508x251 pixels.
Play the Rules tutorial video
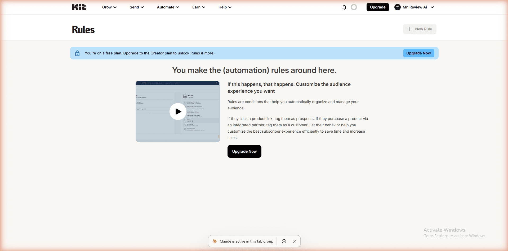(x=178, y=111)
